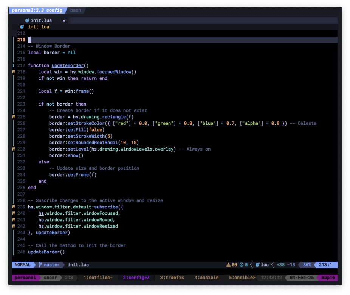Screen dimensions: 350x295
Task: Switch to tmux window 5:ansible
Action: click(242, 278)
